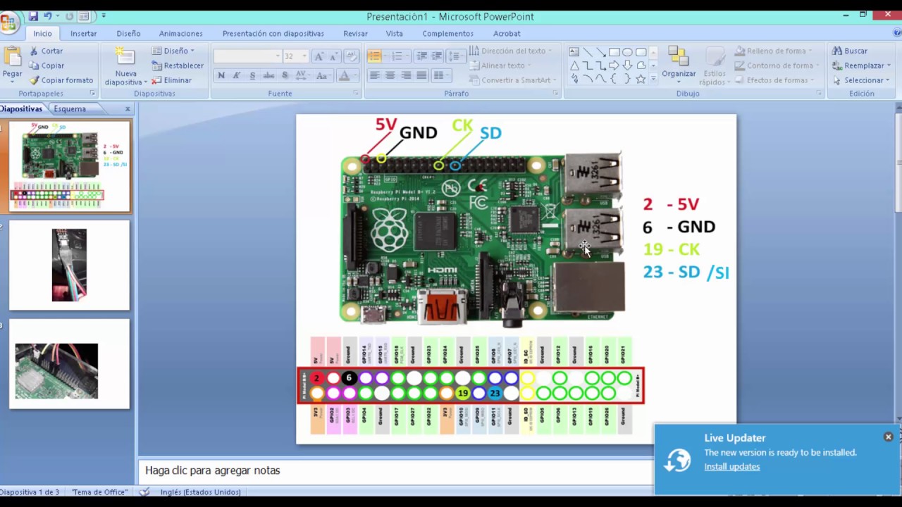Toggle underline S formatting
Viewport: 902px width, 507px height.
[x=252, y=75]
